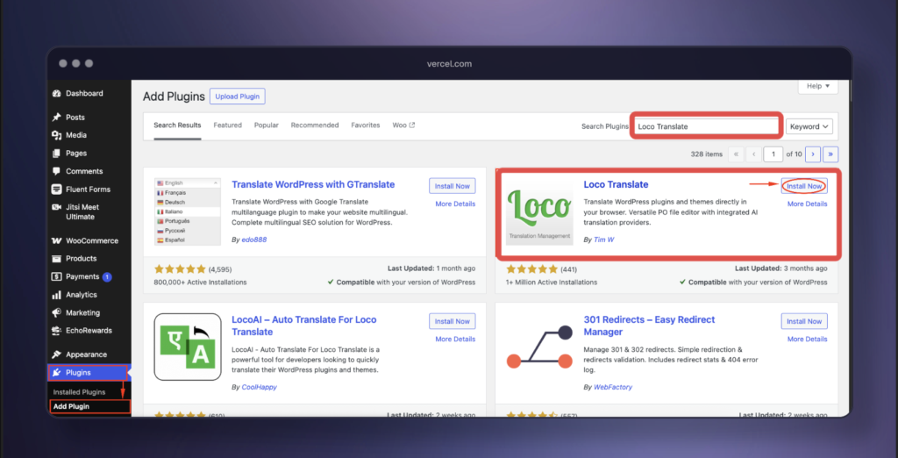
Task: Click the Posts pushpin icon
Action: coord(56,118)
